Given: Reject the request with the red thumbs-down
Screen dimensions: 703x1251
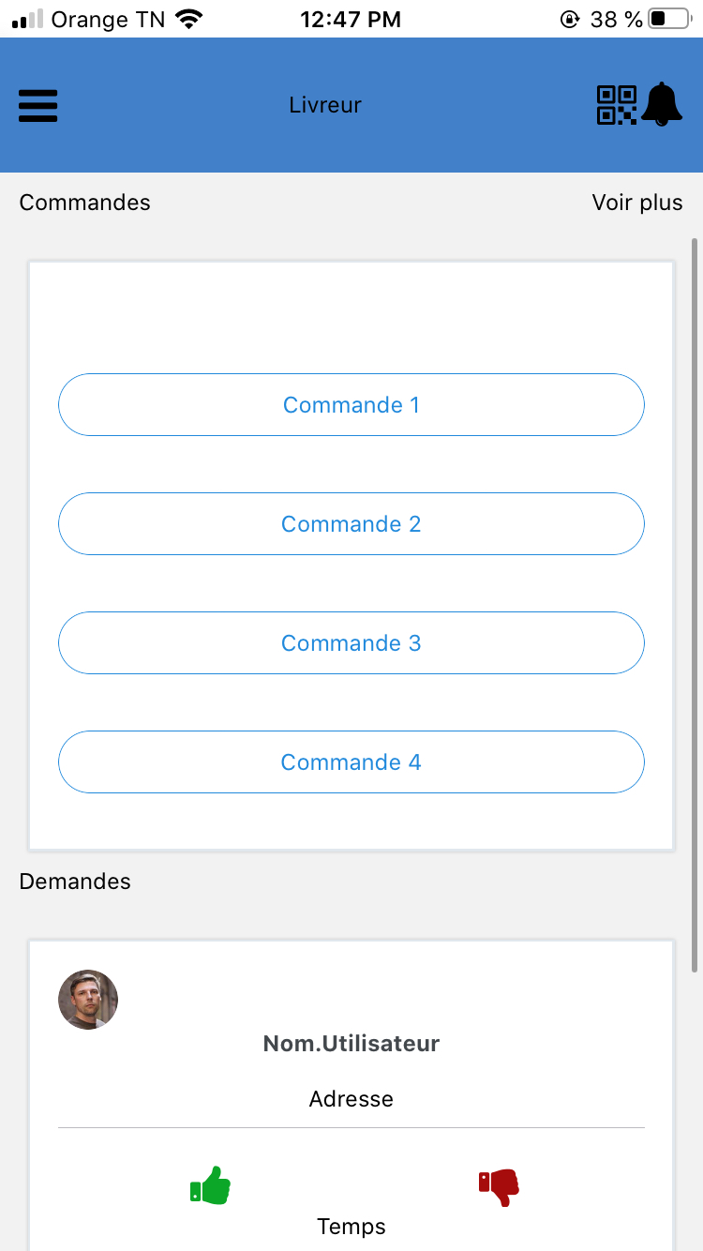Looking at the screenshot, I should (x=497, y=1186).
